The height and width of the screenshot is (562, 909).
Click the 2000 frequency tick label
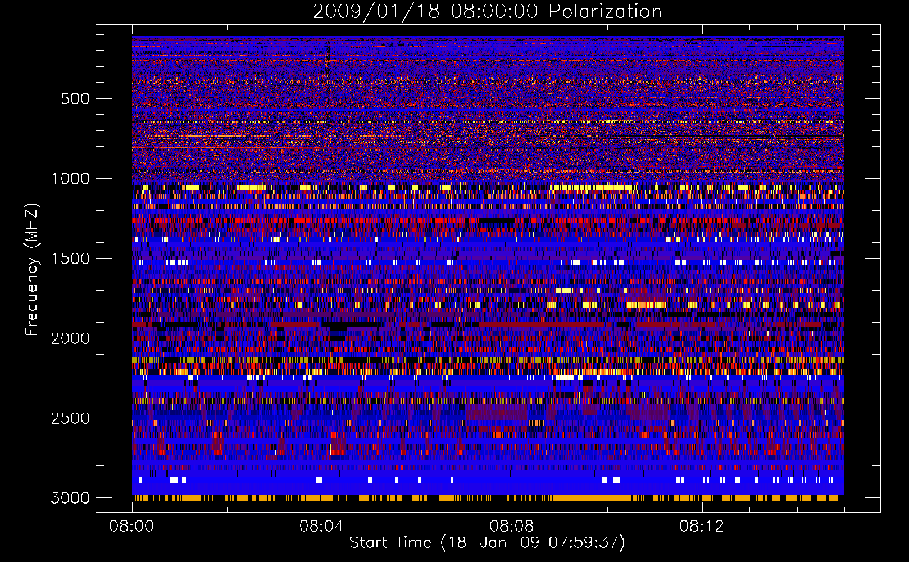pyautogui.click(x=70, y=338)
